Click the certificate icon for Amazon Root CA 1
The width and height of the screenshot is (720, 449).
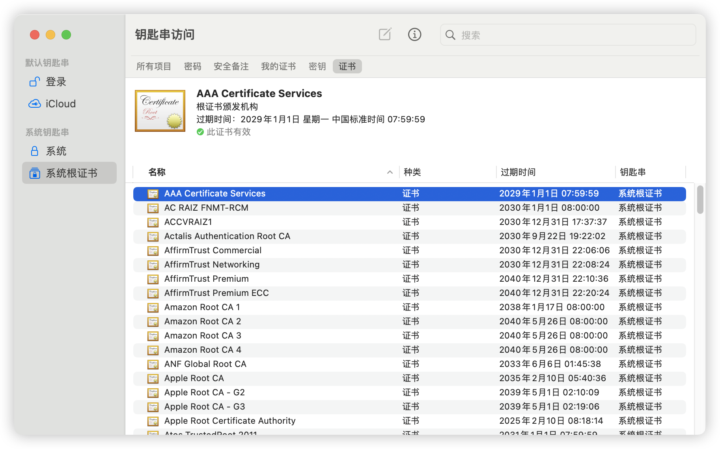(153, 307)
